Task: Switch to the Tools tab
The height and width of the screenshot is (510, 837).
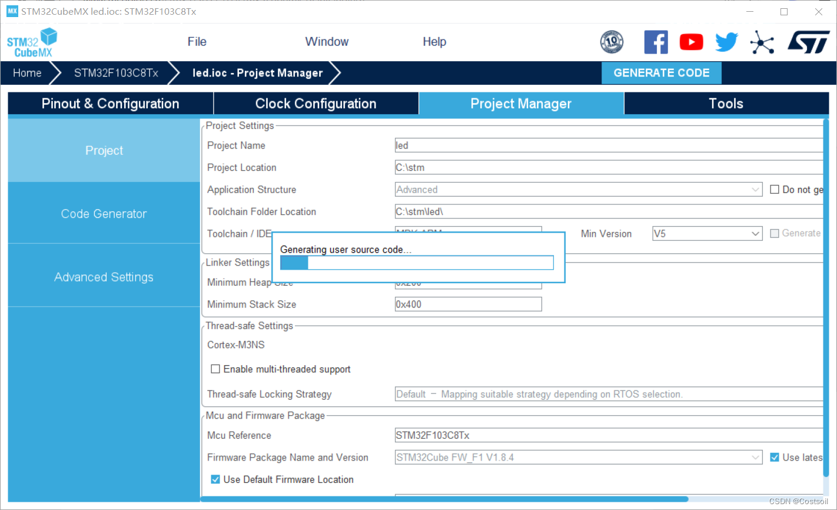Action: pyautogui.click(x=726, y=104)
